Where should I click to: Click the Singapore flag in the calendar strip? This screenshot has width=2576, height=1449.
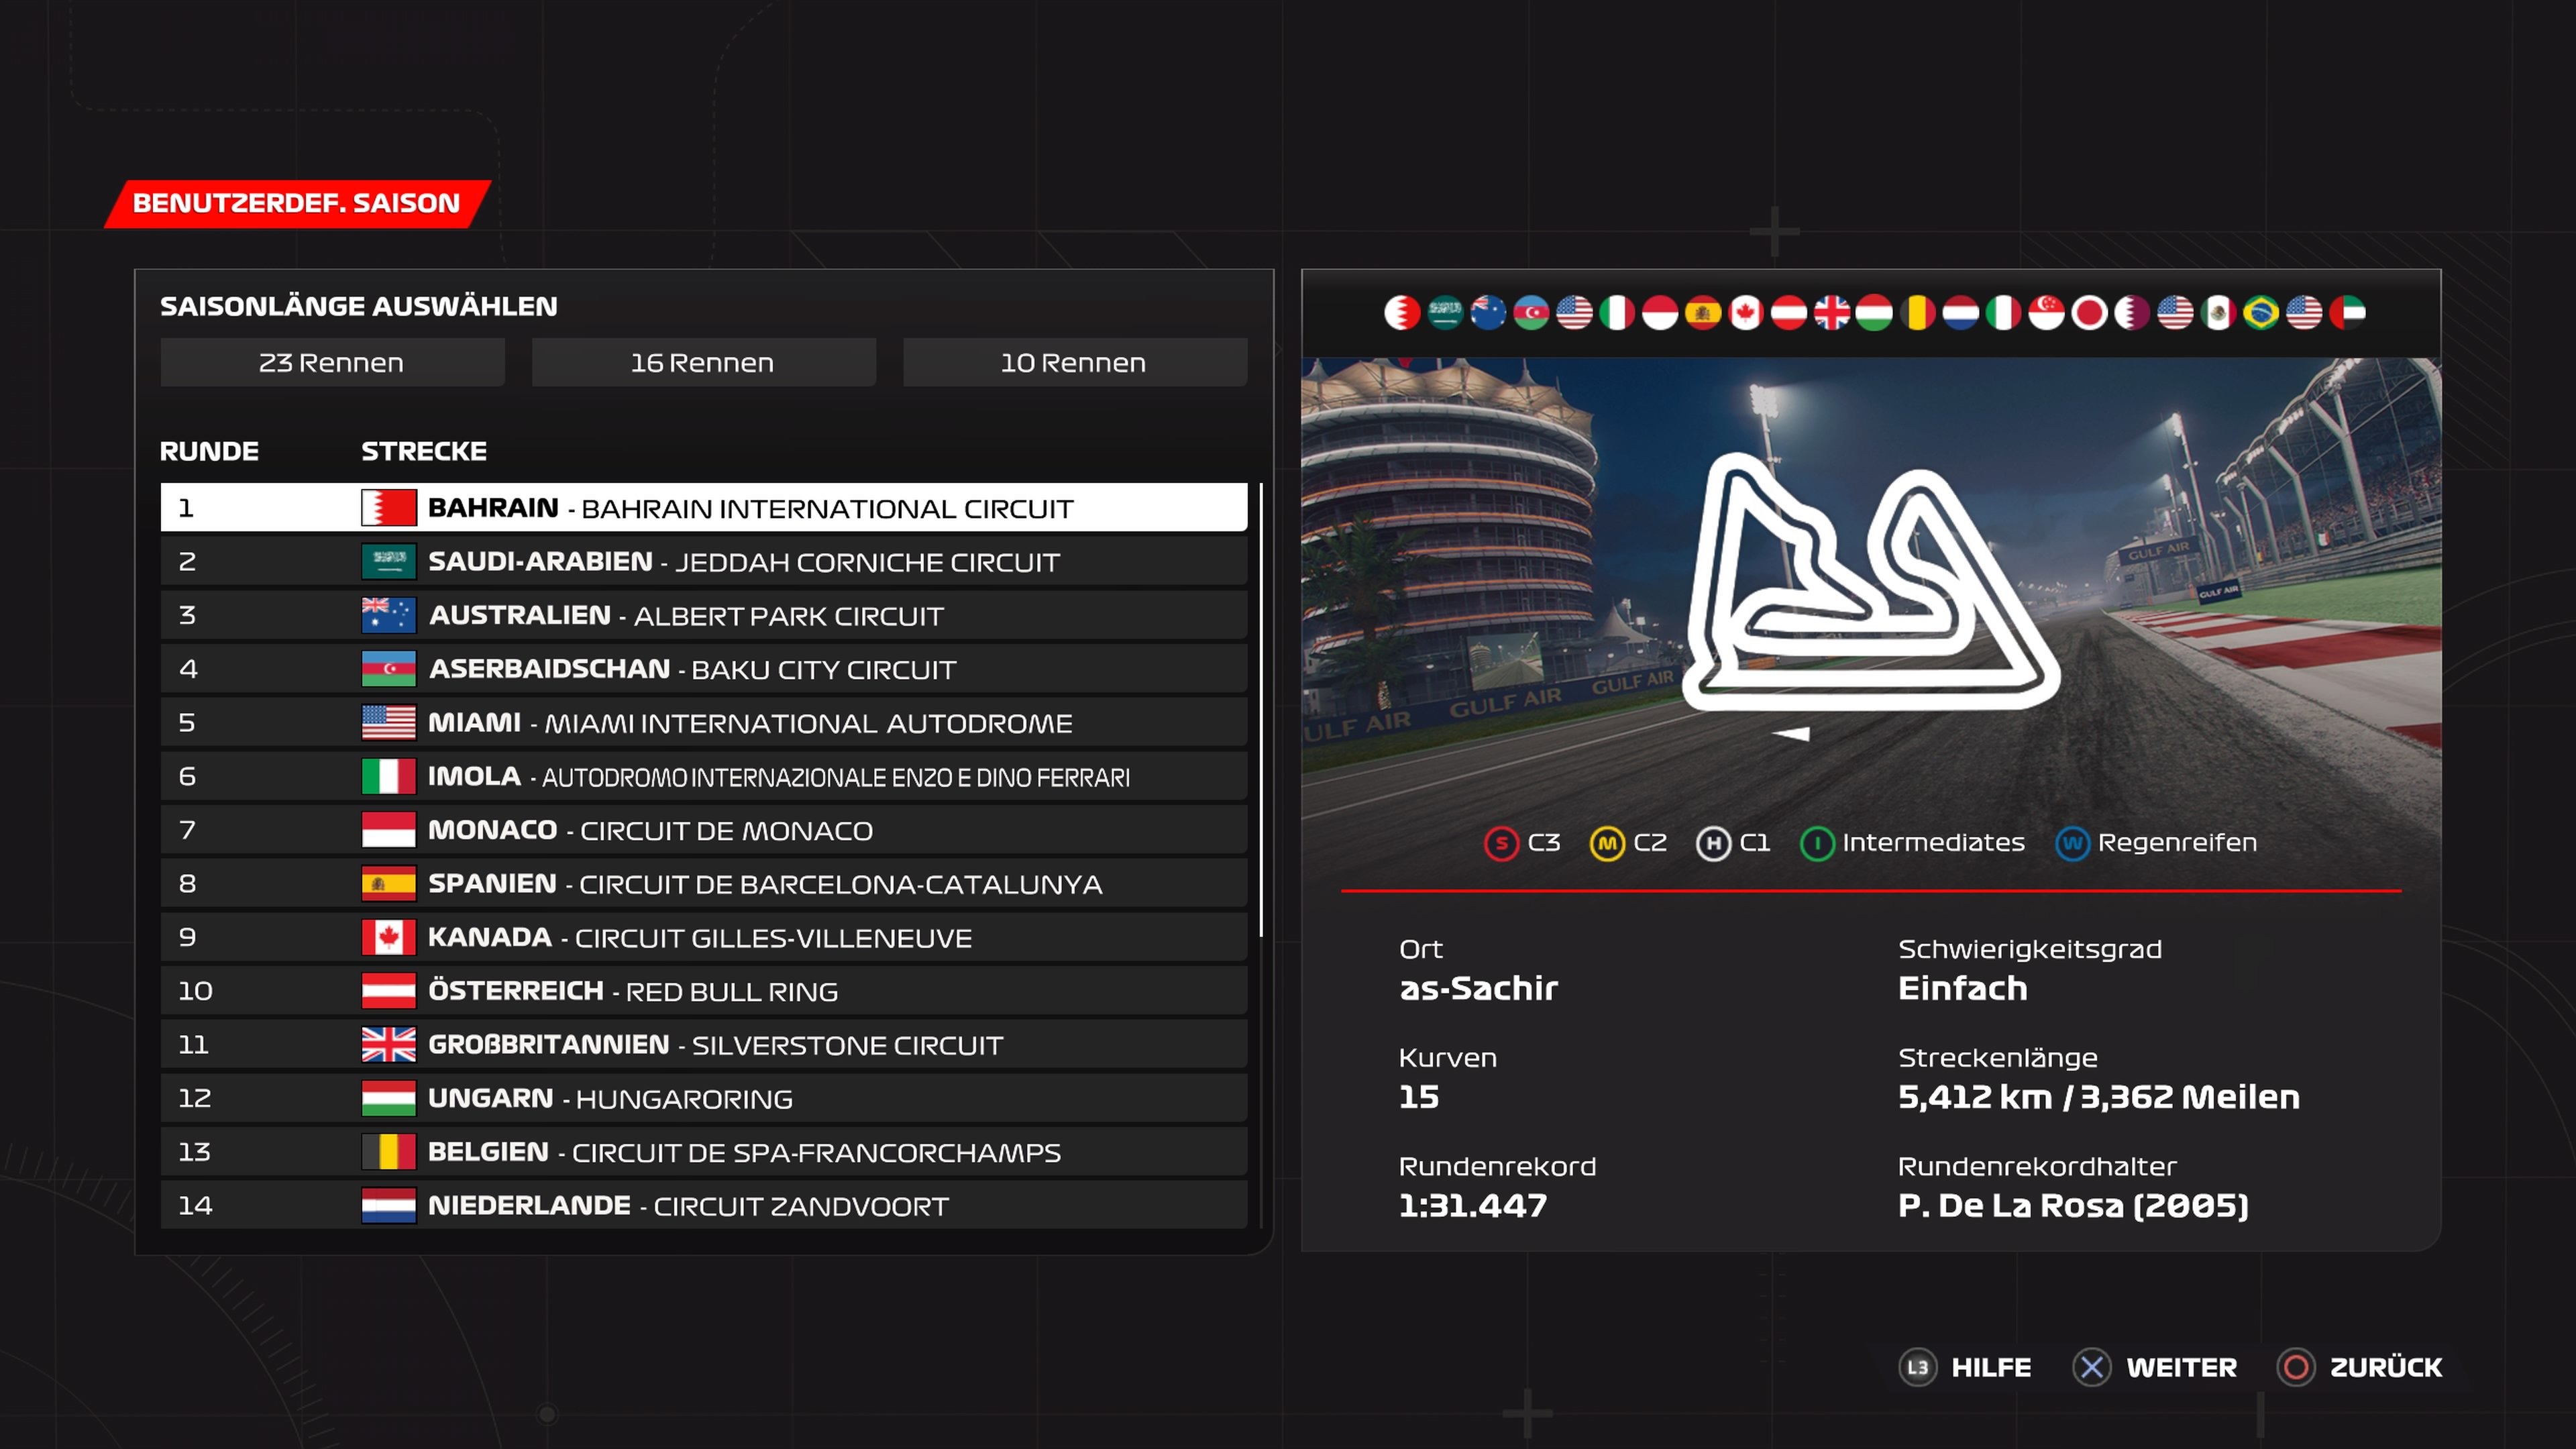coord(2046,313)
